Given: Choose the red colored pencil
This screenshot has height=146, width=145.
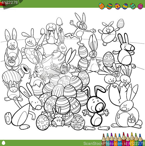Looking at the screenshot, I should 124,139.
